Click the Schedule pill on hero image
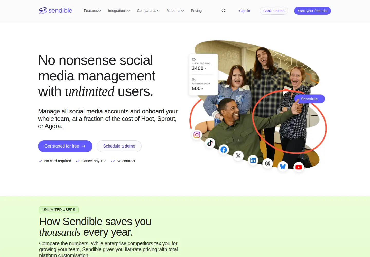Viewport: 370px width, 257px height. pos(309,99)
